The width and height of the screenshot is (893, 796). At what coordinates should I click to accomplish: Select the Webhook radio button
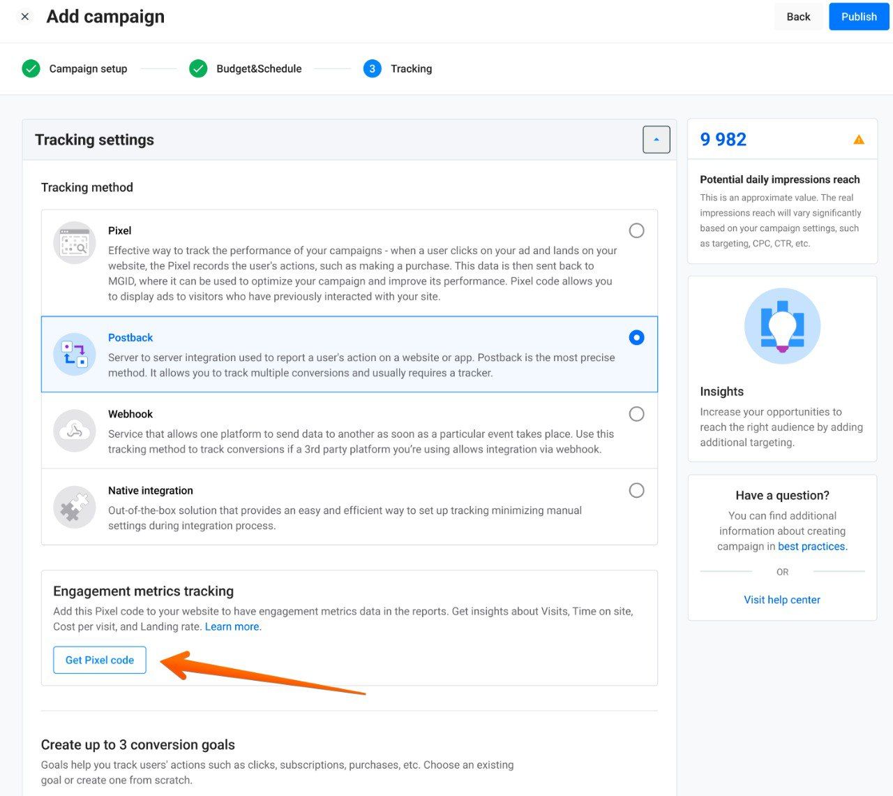click(x=636, y=414)
